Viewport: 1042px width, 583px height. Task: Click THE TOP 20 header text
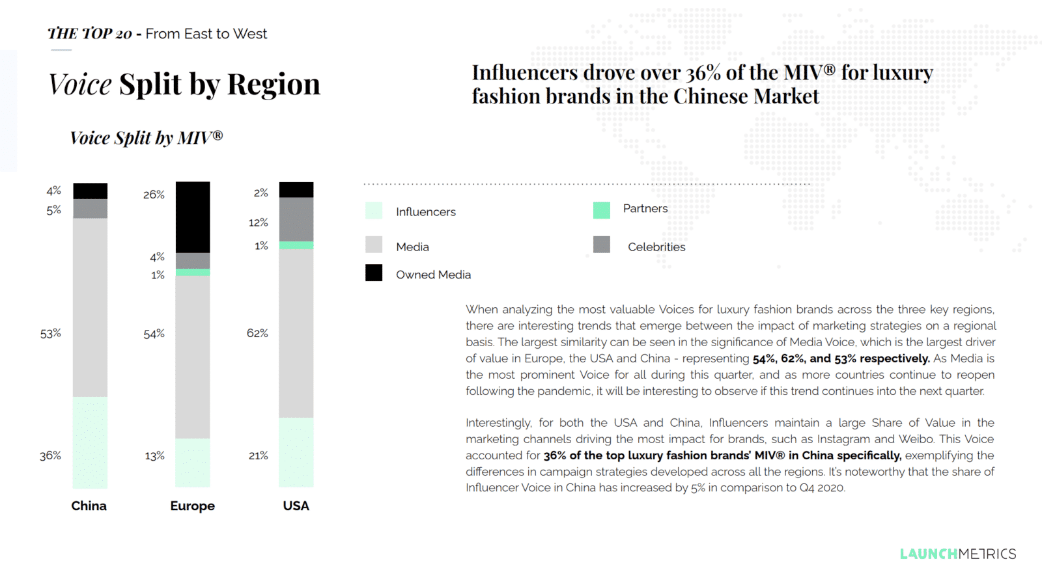[x=90, y=34]
